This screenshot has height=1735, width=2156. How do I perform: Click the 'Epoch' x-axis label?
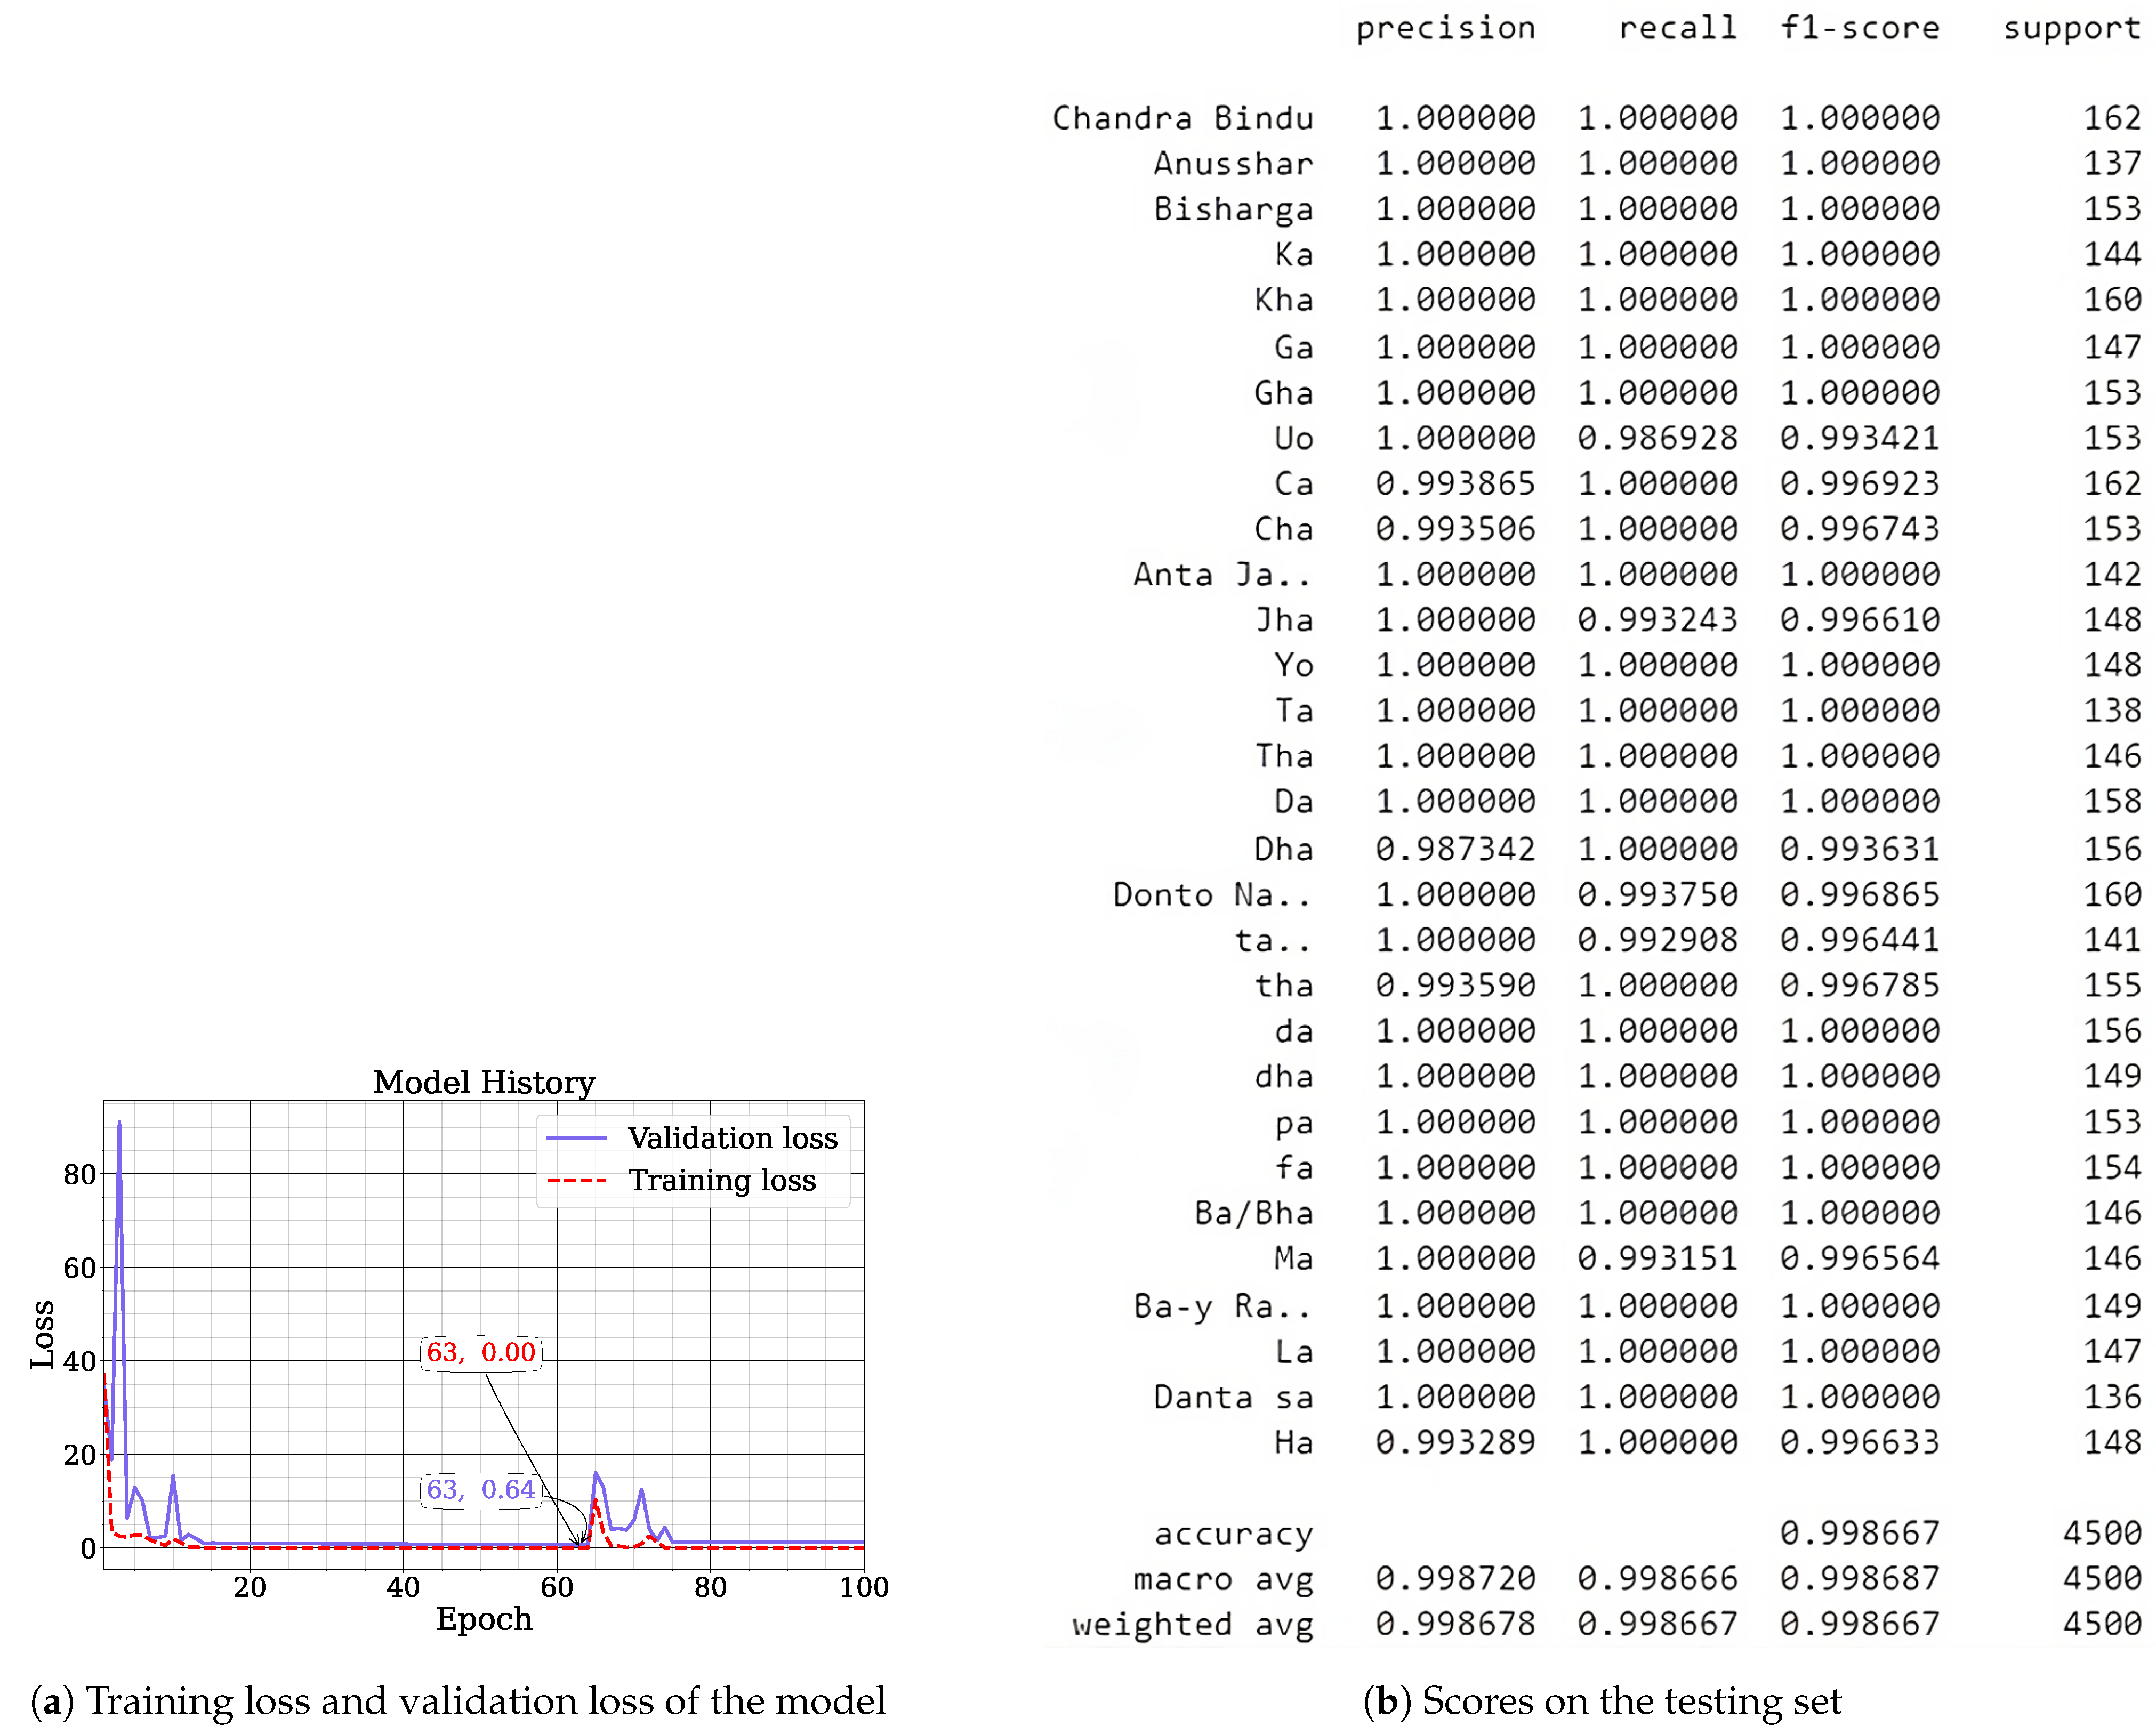tap(484, 1619)
